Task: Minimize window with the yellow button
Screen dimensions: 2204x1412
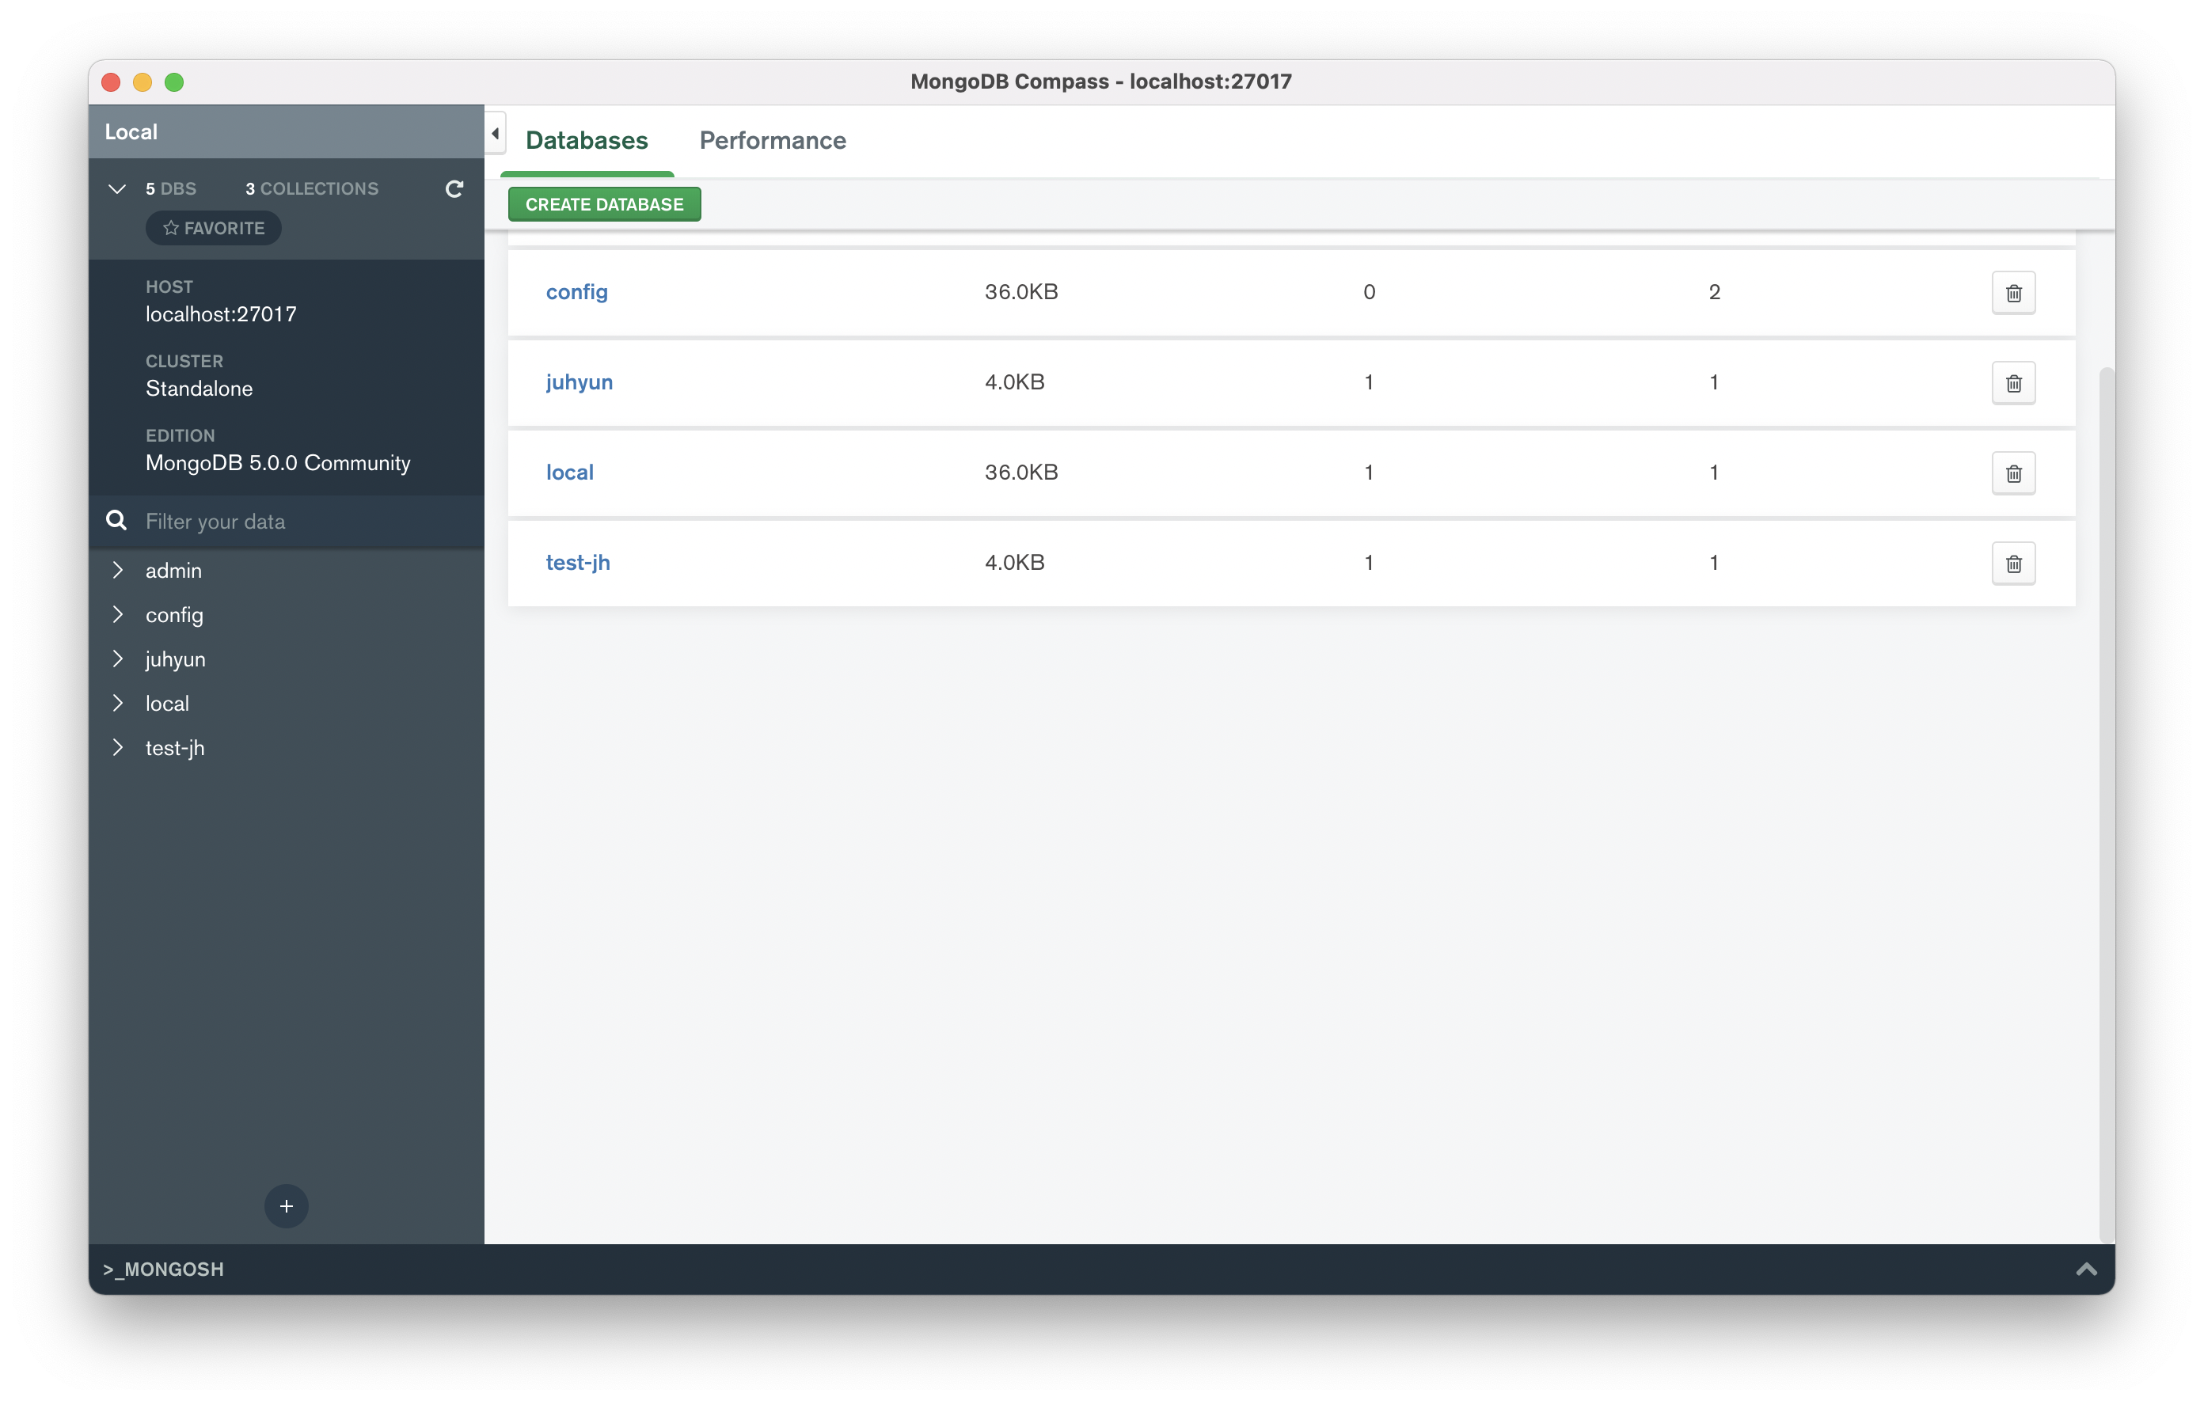Action: 142,82
